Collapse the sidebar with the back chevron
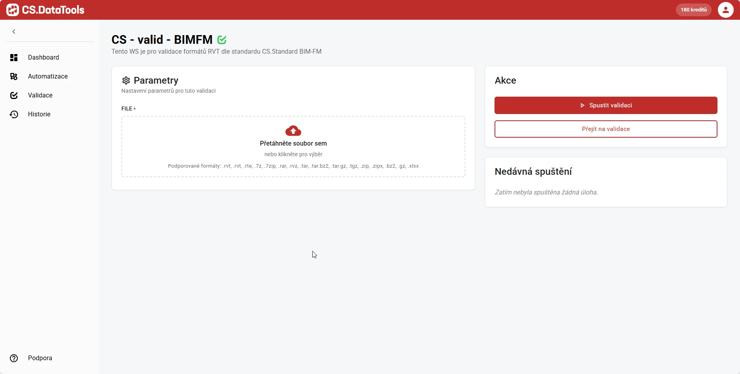 tap(14, 32)
